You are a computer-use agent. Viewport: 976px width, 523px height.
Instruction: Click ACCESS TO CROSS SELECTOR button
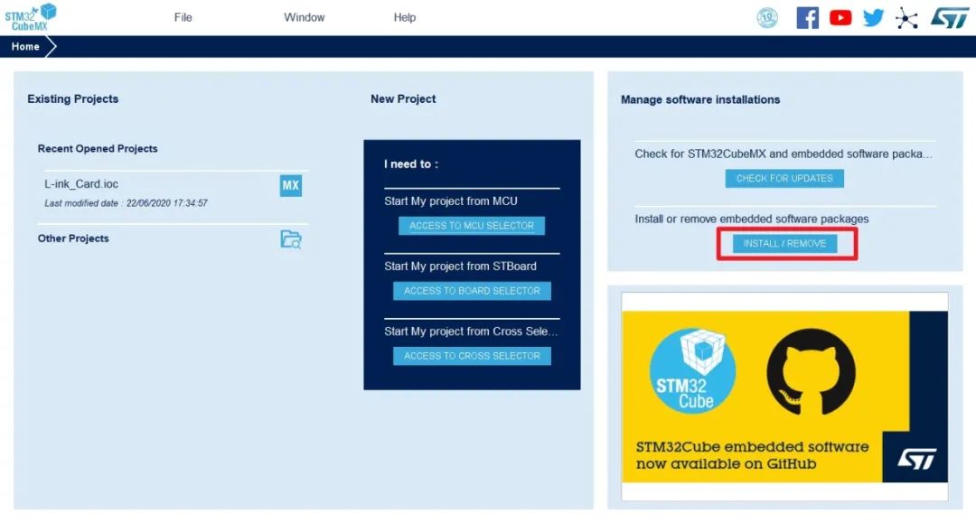(472, 356)
